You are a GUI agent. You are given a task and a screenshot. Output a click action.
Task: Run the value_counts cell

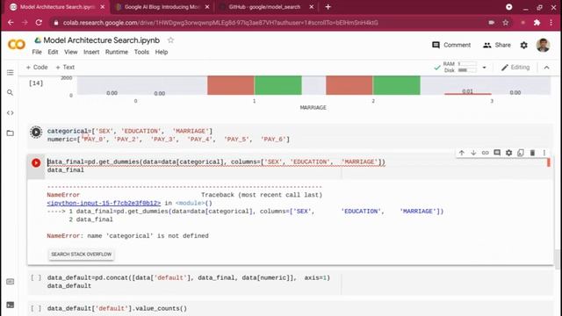tap(36, 308)
